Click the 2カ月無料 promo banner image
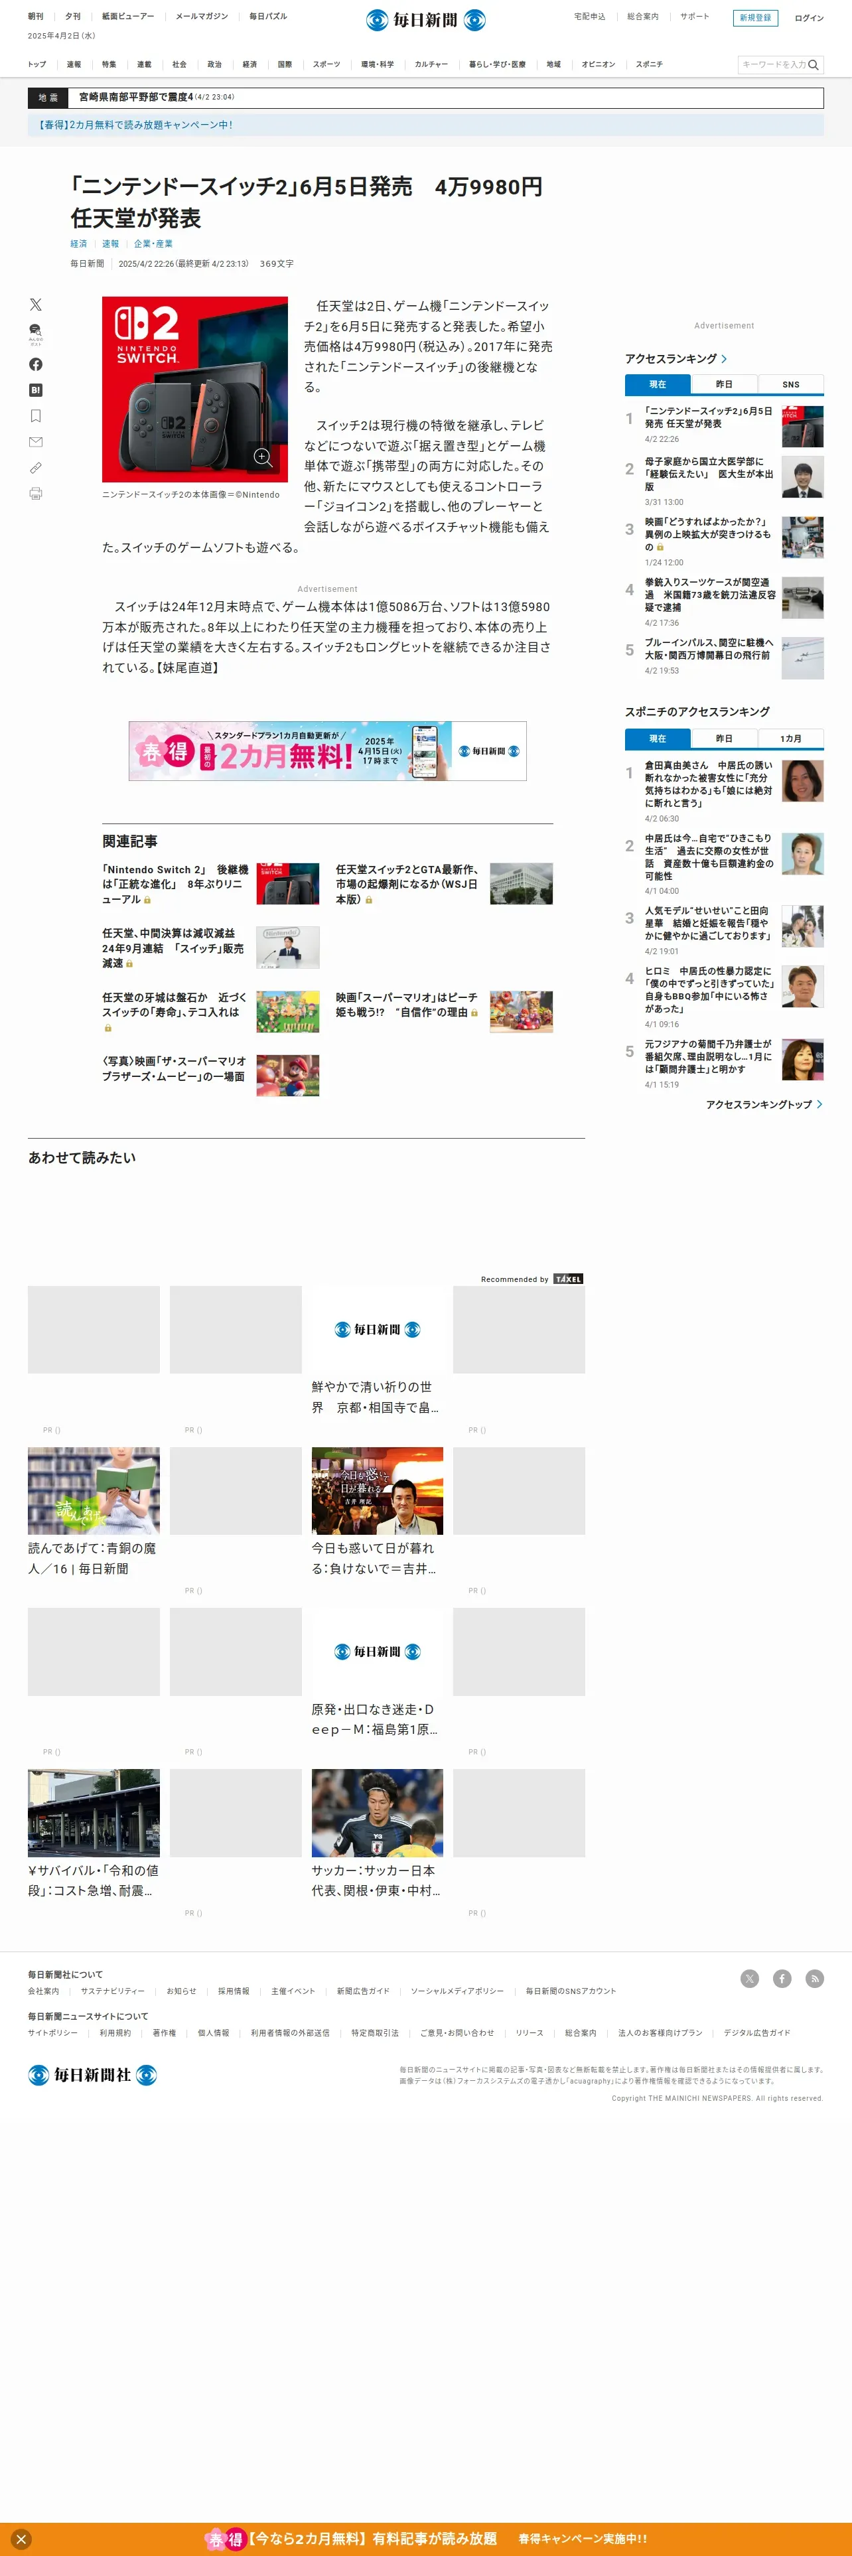 (x=327, y=751)
